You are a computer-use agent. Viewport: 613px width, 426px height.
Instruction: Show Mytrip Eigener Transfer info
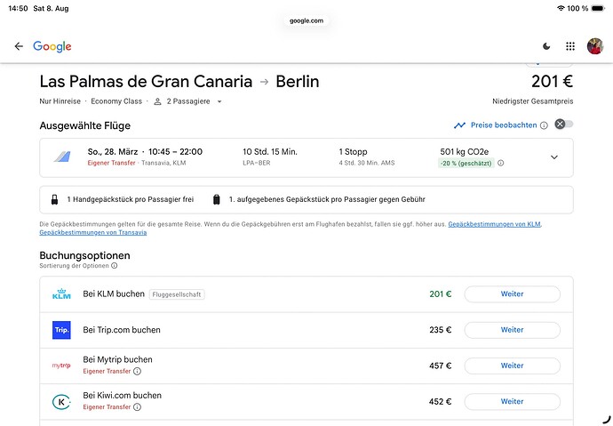(137, 371)
